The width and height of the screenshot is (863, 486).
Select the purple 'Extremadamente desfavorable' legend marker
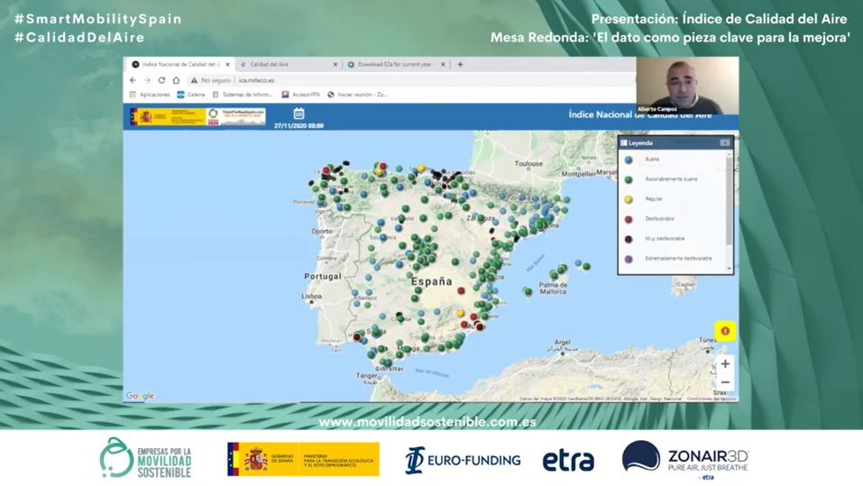click(629, 259)
